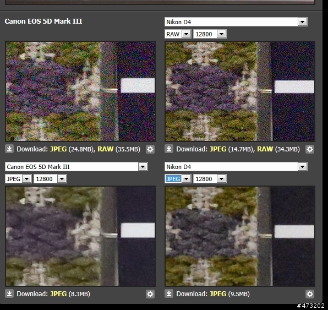Screen dimensions: 328x310
Task: Open 12800 ISO dropdown under Canon selector
Action: coord(50,179)
